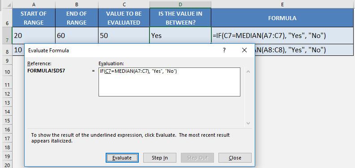Close the Evaluate Formula dialog via Close button
Viewport: 355px width, 168px height.
point(235,158)
